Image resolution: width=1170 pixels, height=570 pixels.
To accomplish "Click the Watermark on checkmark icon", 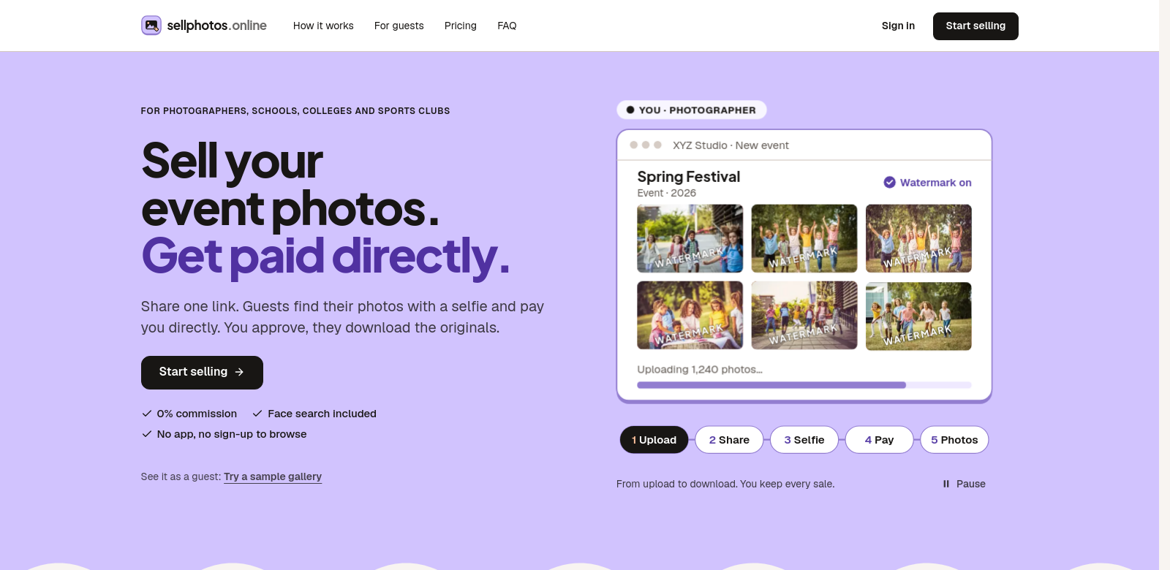I will [x=889, y=183].
